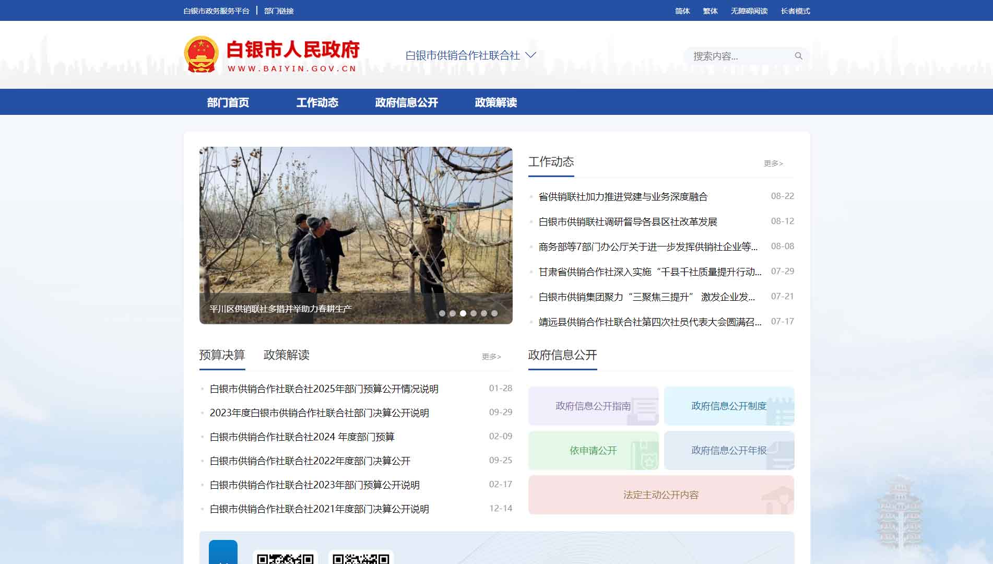Open the 法定主动公开内容 card
The image size is (993, 564).
(x=661, y=495)
